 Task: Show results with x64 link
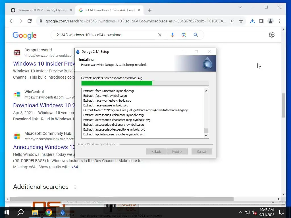coord(75,167)
